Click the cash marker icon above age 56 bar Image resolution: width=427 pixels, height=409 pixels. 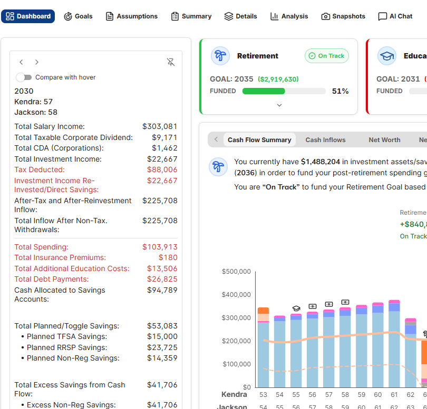(x=313, y=306)
